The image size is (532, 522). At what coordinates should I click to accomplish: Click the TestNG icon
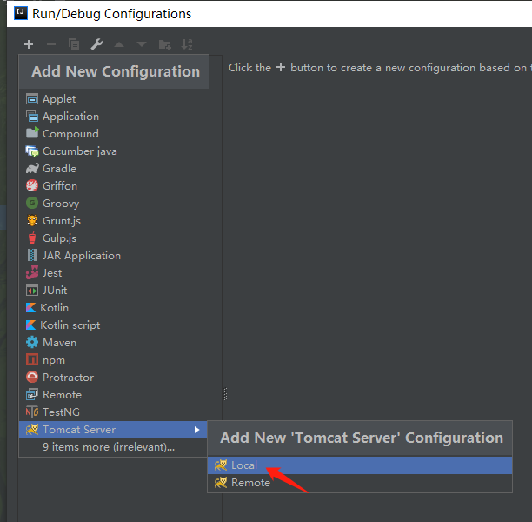pyautogui.click(x=32, y=412)
